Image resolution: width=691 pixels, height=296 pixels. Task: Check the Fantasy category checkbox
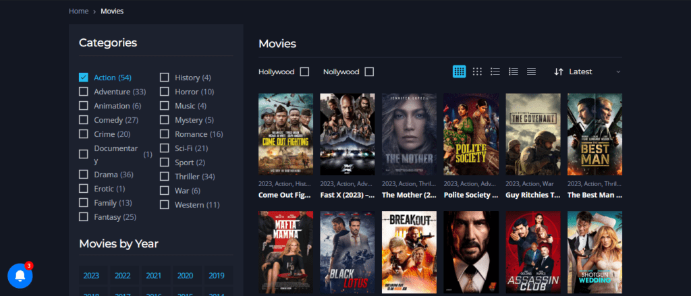coord(83,216)
